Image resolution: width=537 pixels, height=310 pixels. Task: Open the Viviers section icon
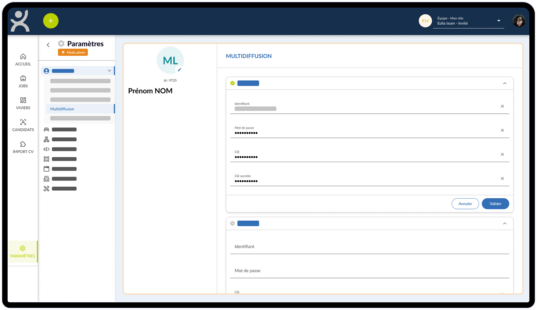(x=23, y=100)
